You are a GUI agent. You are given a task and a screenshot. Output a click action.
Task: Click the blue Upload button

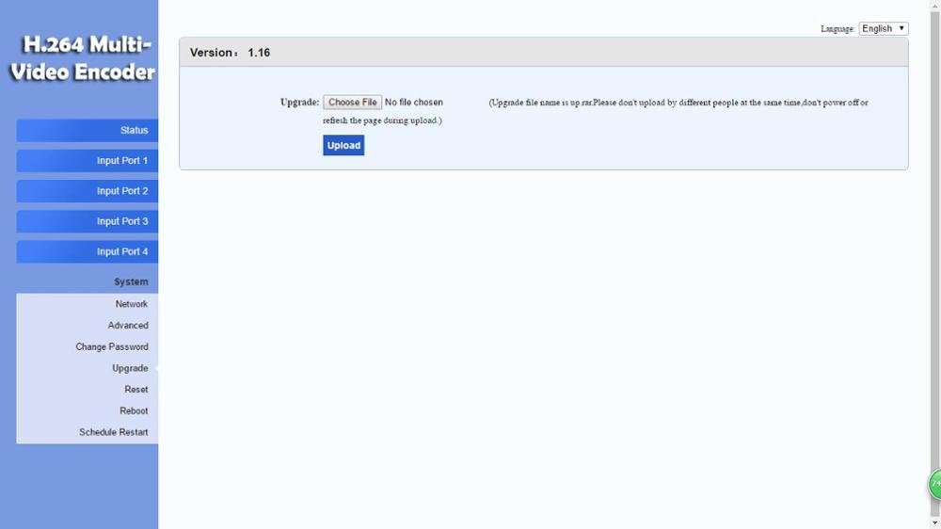[x=343, y=145]
